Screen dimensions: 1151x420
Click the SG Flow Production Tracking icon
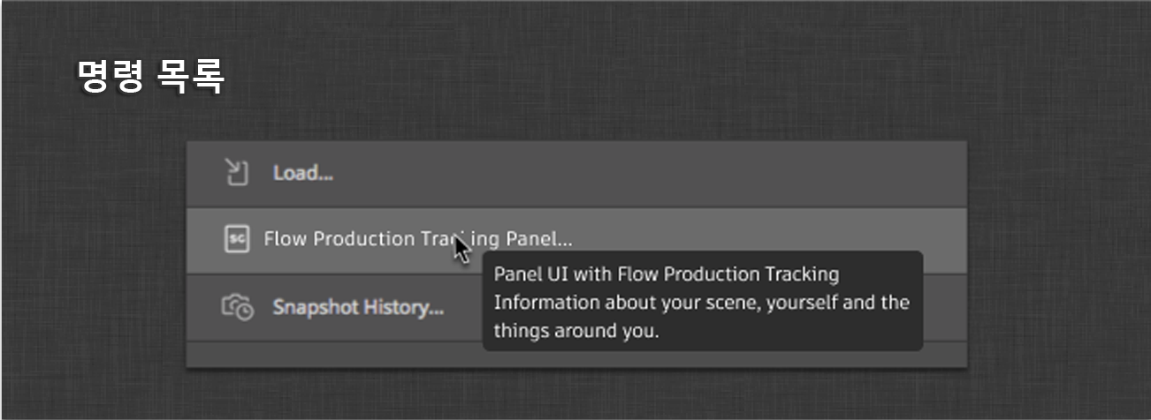click(x=236, y=239)
